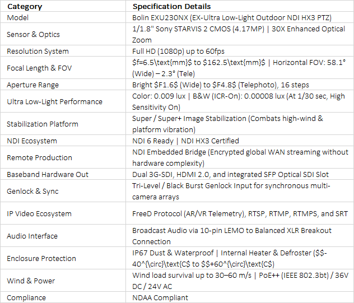Click the Dual 3G-SDI hardware output cell
Image resolution: width=354 pixels, height=303 pixels.
click(x=240, y=174)
